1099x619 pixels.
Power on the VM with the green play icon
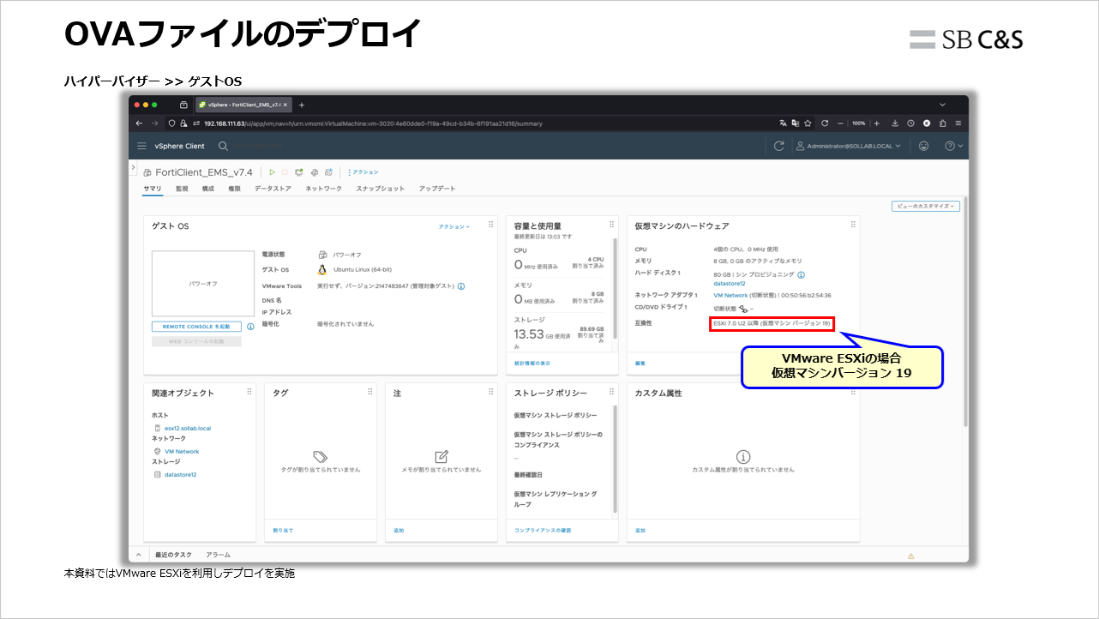pyautogui.click(x=273, y=172)
